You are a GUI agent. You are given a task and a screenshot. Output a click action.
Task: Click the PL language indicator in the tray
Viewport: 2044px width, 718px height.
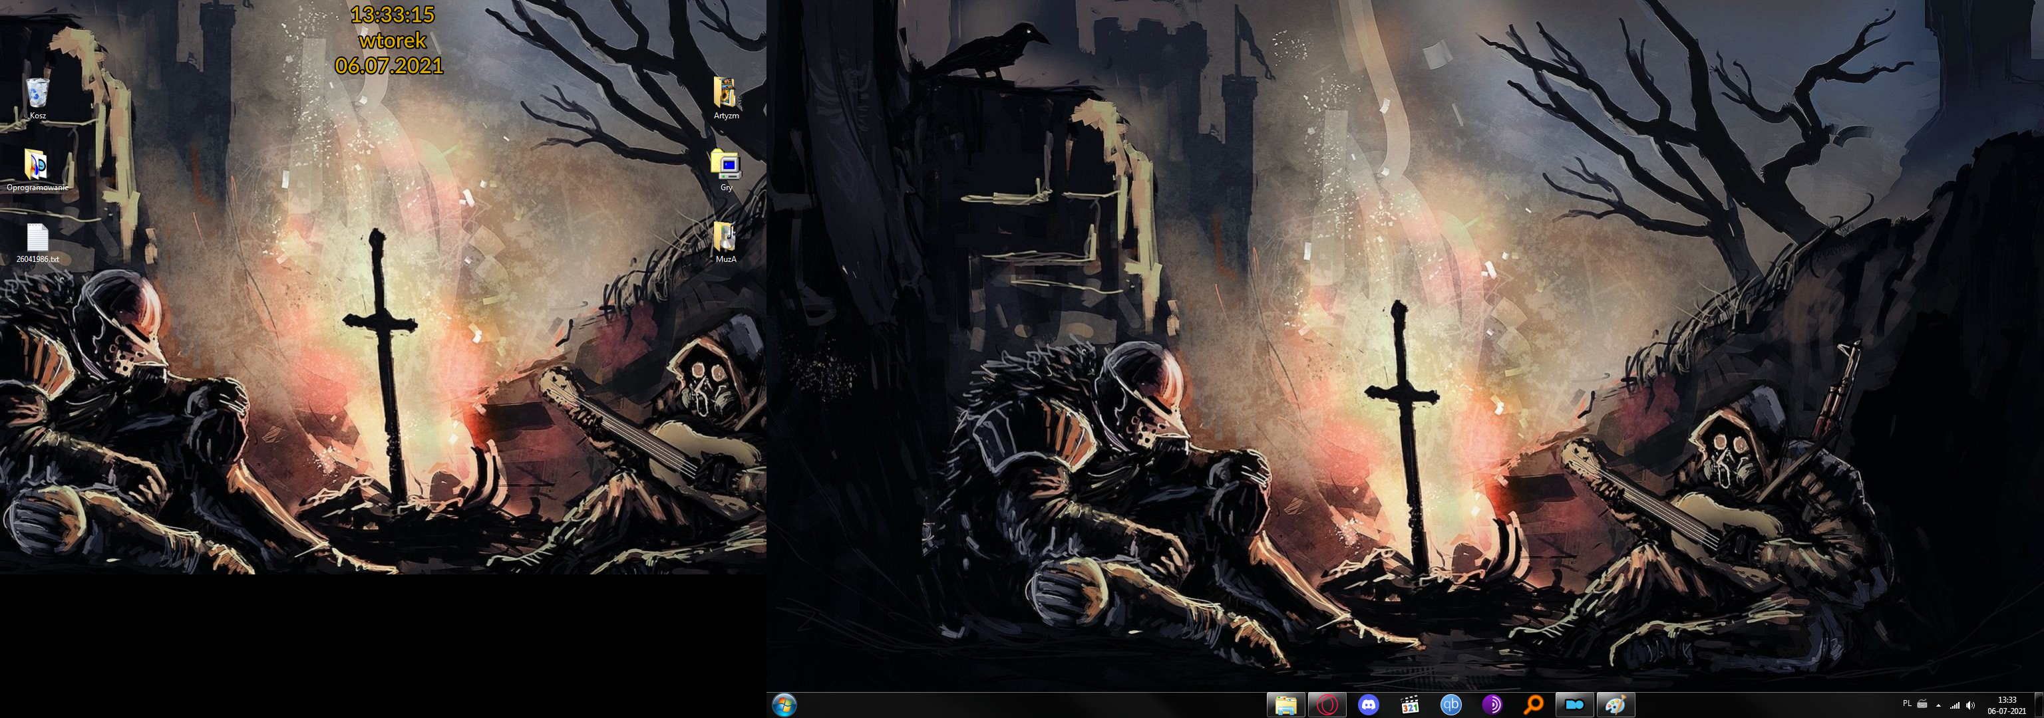pyautogui.click(x=1907, y=703)
